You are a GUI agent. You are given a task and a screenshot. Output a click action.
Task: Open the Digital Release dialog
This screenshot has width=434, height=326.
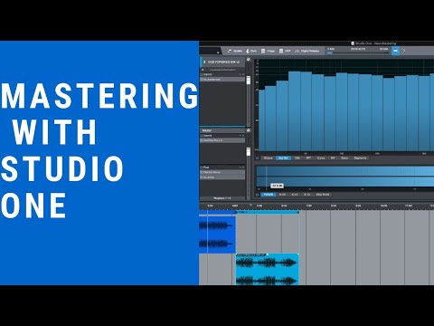307,51
